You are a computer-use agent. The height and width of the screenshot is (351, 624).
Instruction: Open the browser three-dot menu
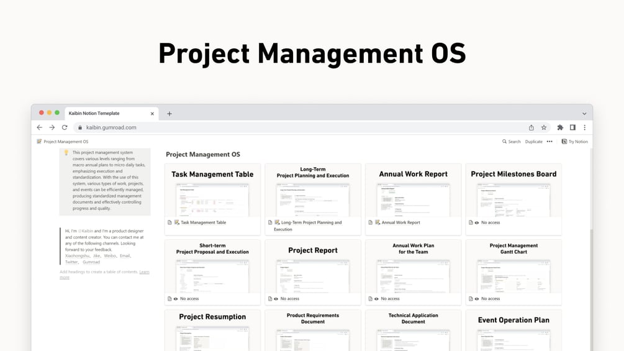pyautogui.click(x=585, y=127)
